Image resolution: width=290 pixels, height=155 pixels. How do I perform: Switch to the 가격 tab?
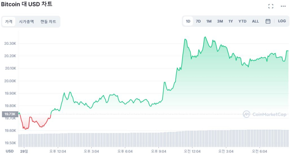click(9, 22)
